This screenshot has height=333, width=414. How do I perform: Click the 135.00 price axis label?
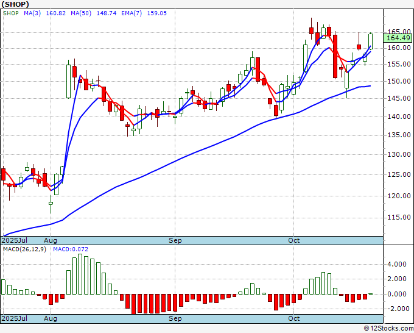399,135
